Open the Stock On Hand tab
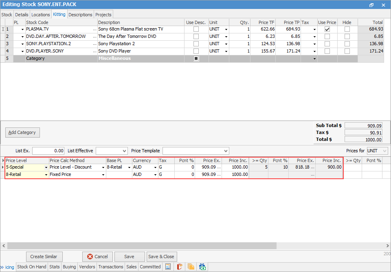This screenshot has width=391, height=272. tap(32, 267)
